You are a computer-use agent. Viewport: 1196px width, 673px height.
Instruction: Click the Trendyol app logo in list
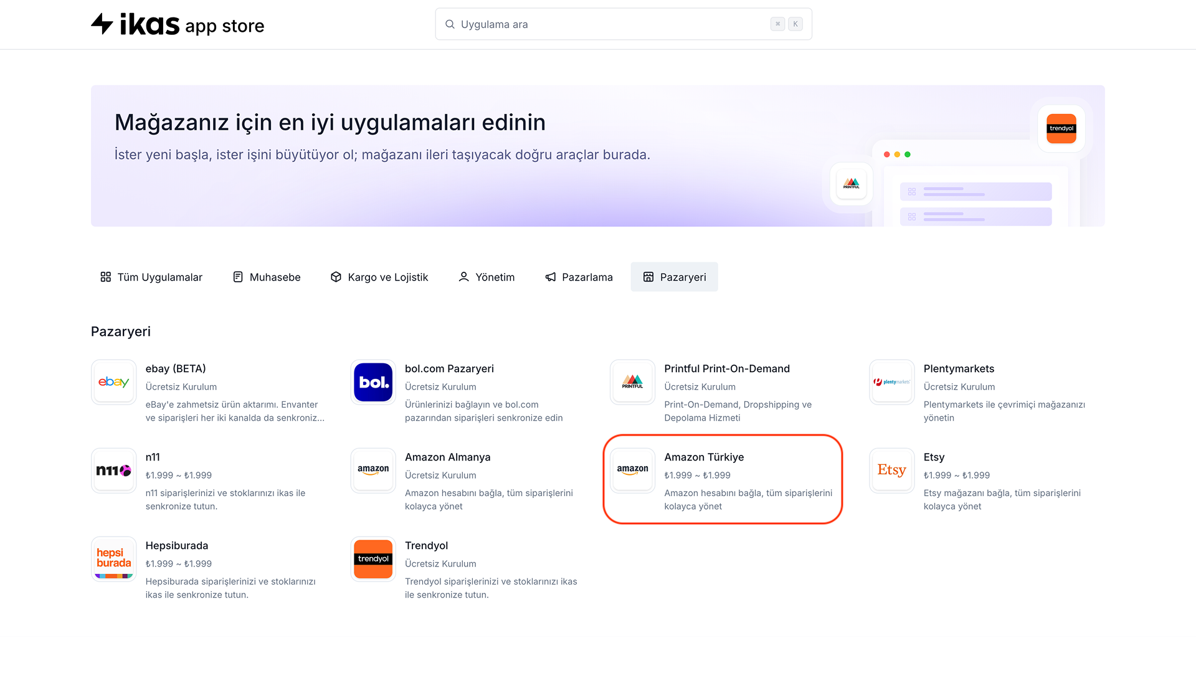coord(373,559)
